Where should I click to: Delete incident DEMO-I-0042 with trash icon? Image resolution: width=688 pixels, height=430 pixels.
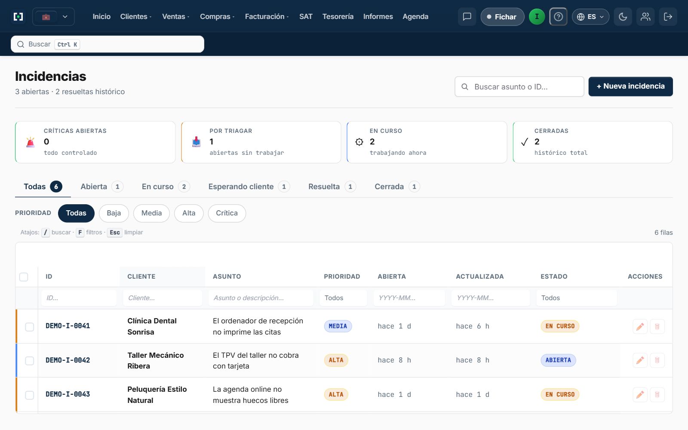point(657,360)
